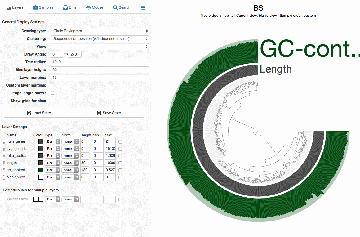Click drag handle for ratio_coding layer
Screen dimensions: 360x237
point(4,156)
